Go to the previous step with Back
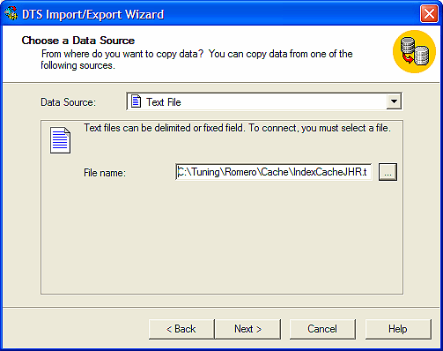The width and height of the screenshot is (443, 351). click(x=181, y=329)
